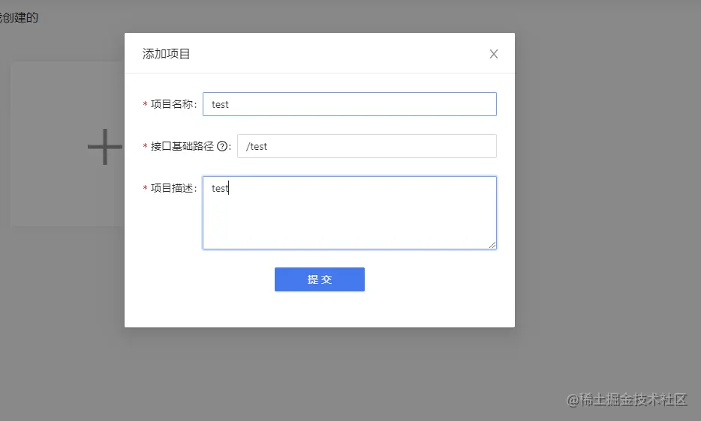Click the 接口基础路径 label text
This screenshot has height=421, width=701.
click(x=182, y=146)
